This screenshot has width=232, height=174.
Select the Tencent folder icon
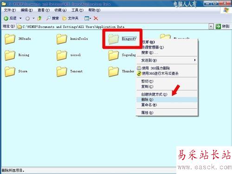62,71
